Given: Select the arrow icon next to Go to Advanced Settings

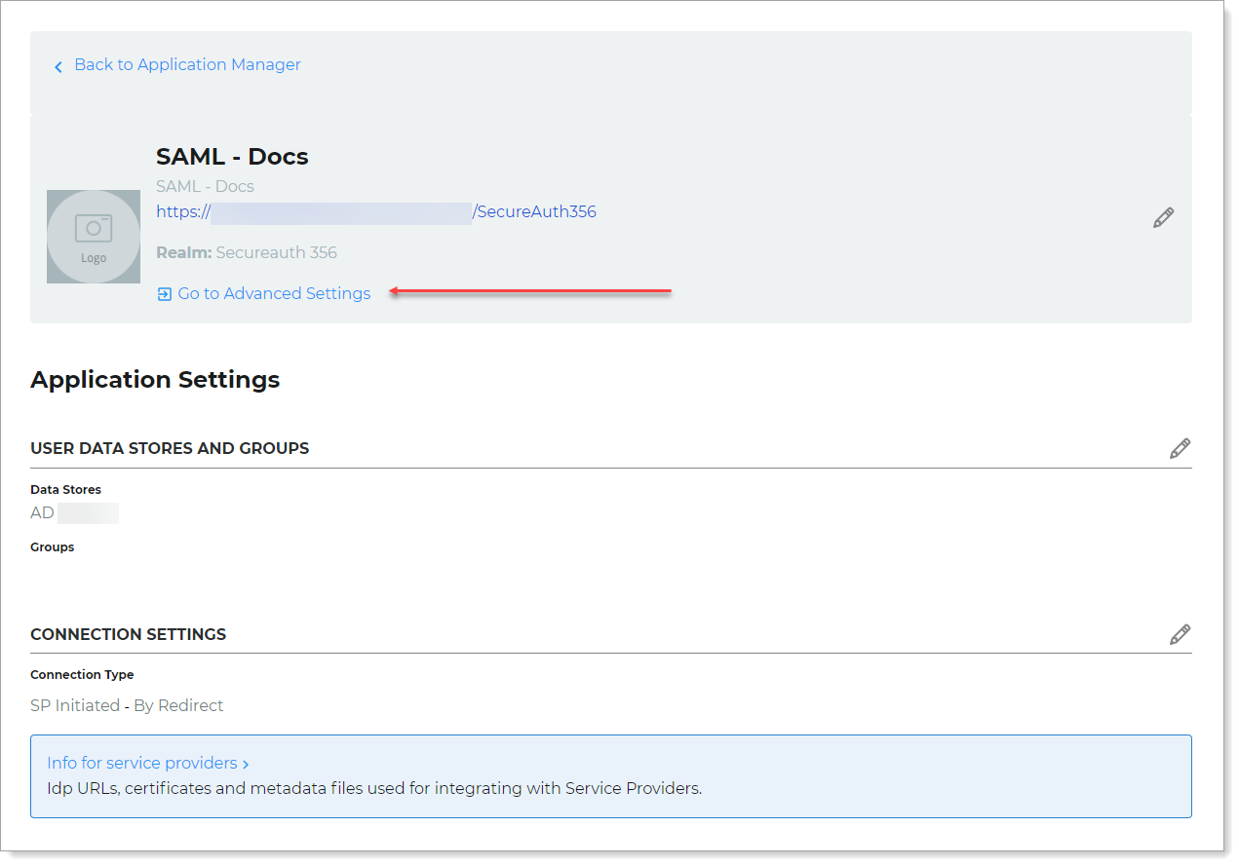Looking at the screenshot, I should click(164, 293).
